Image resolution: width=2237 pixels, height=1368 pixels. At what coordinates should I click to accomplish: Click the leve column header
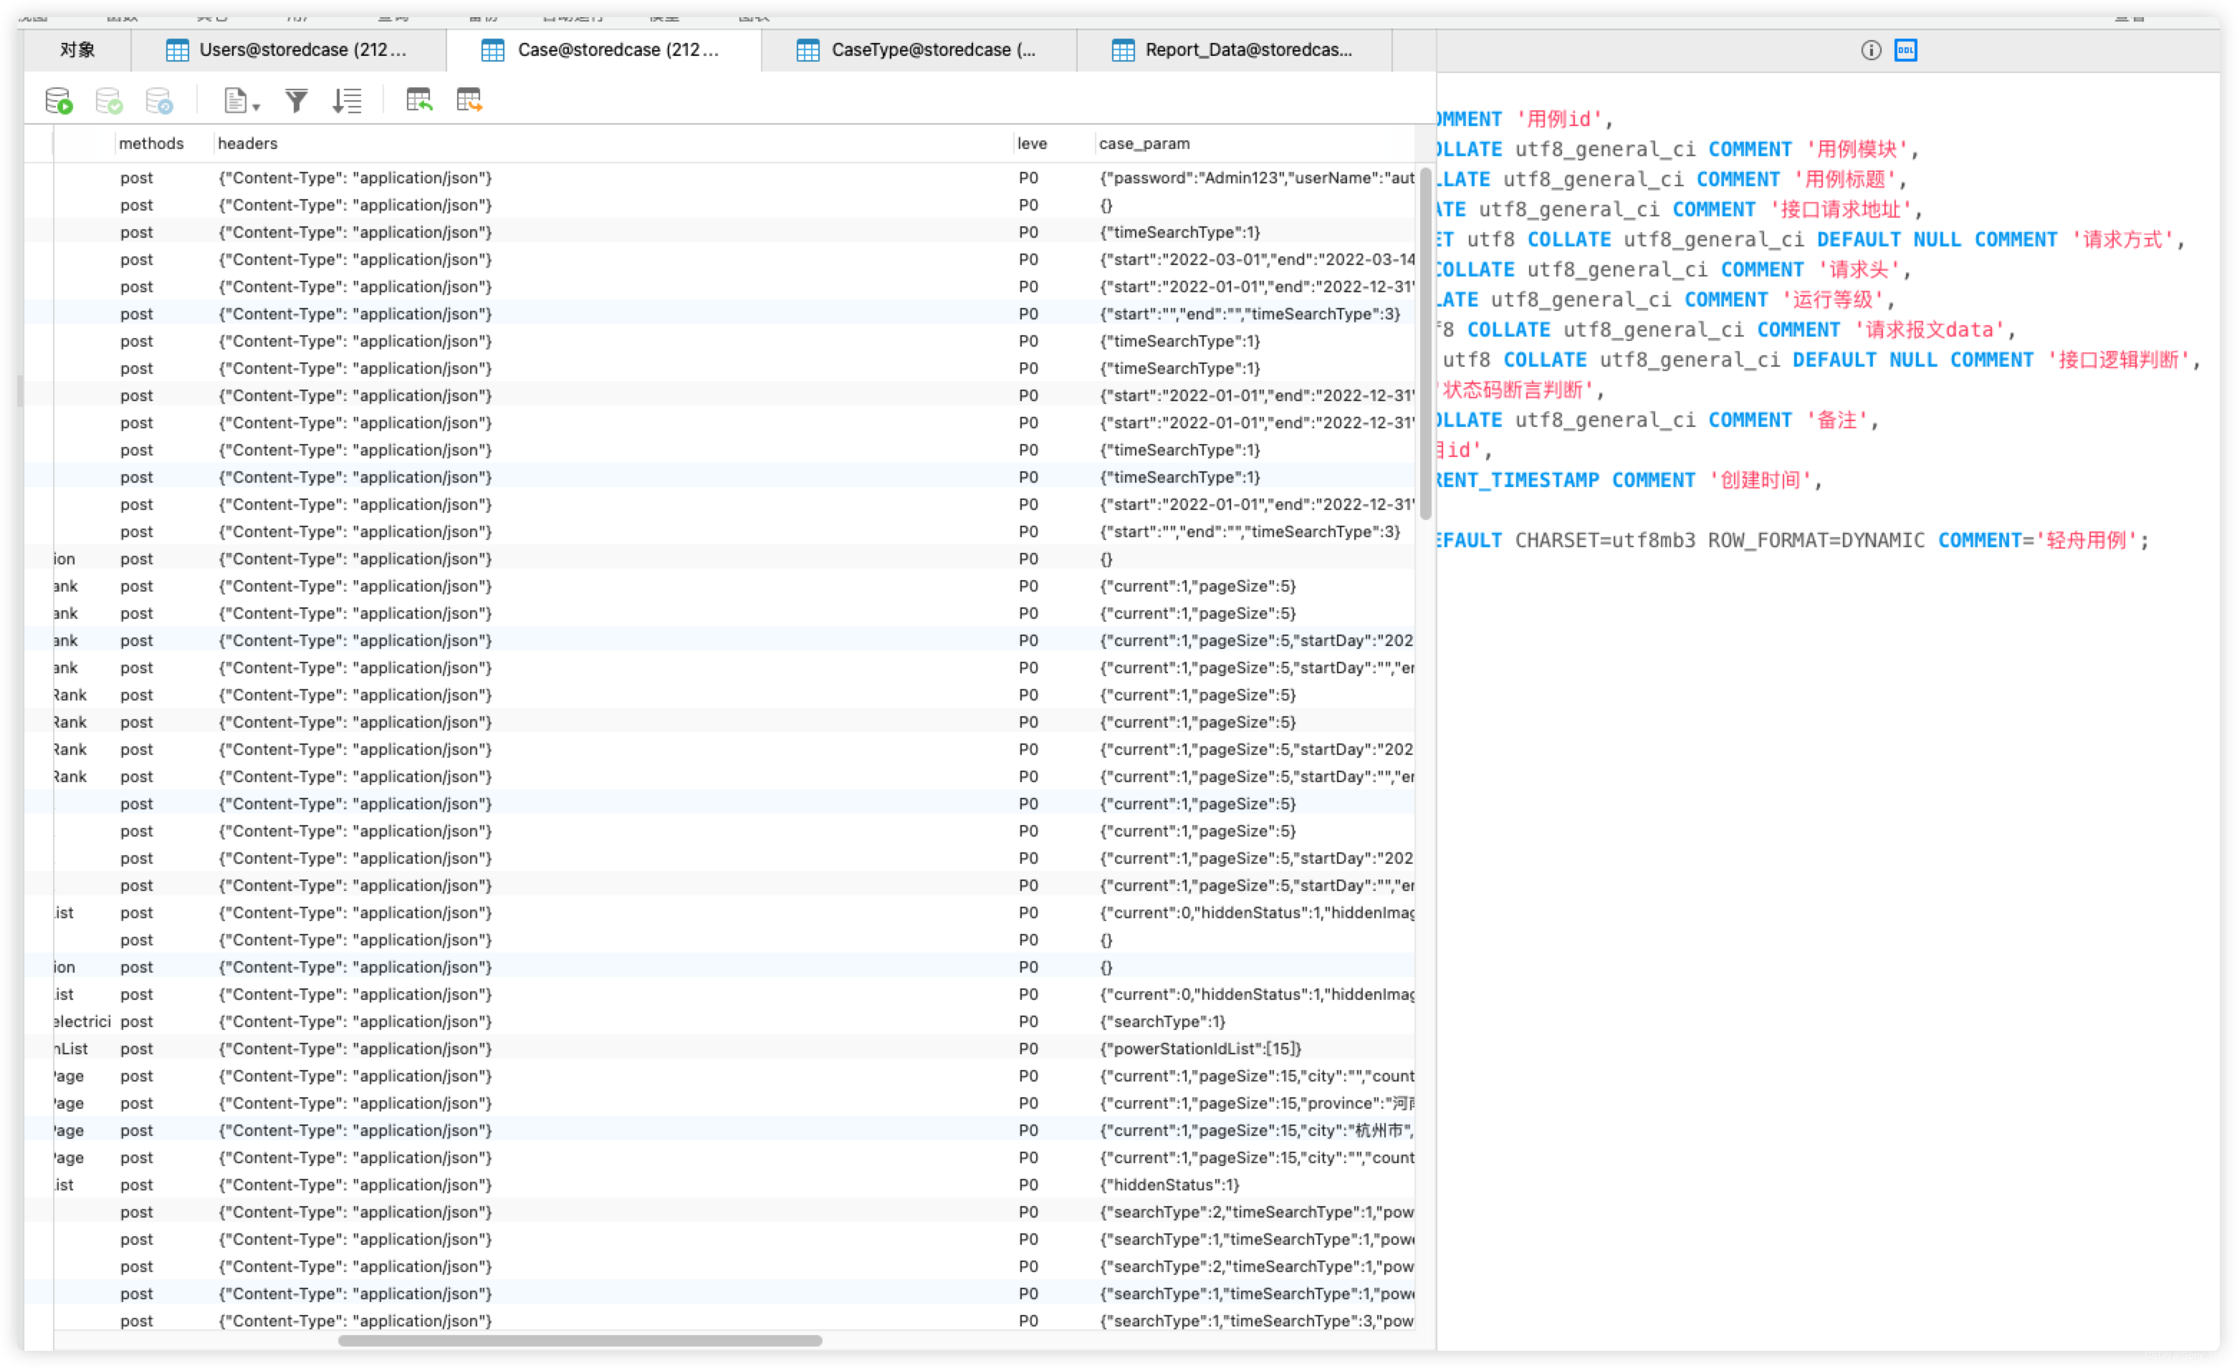1053,143
